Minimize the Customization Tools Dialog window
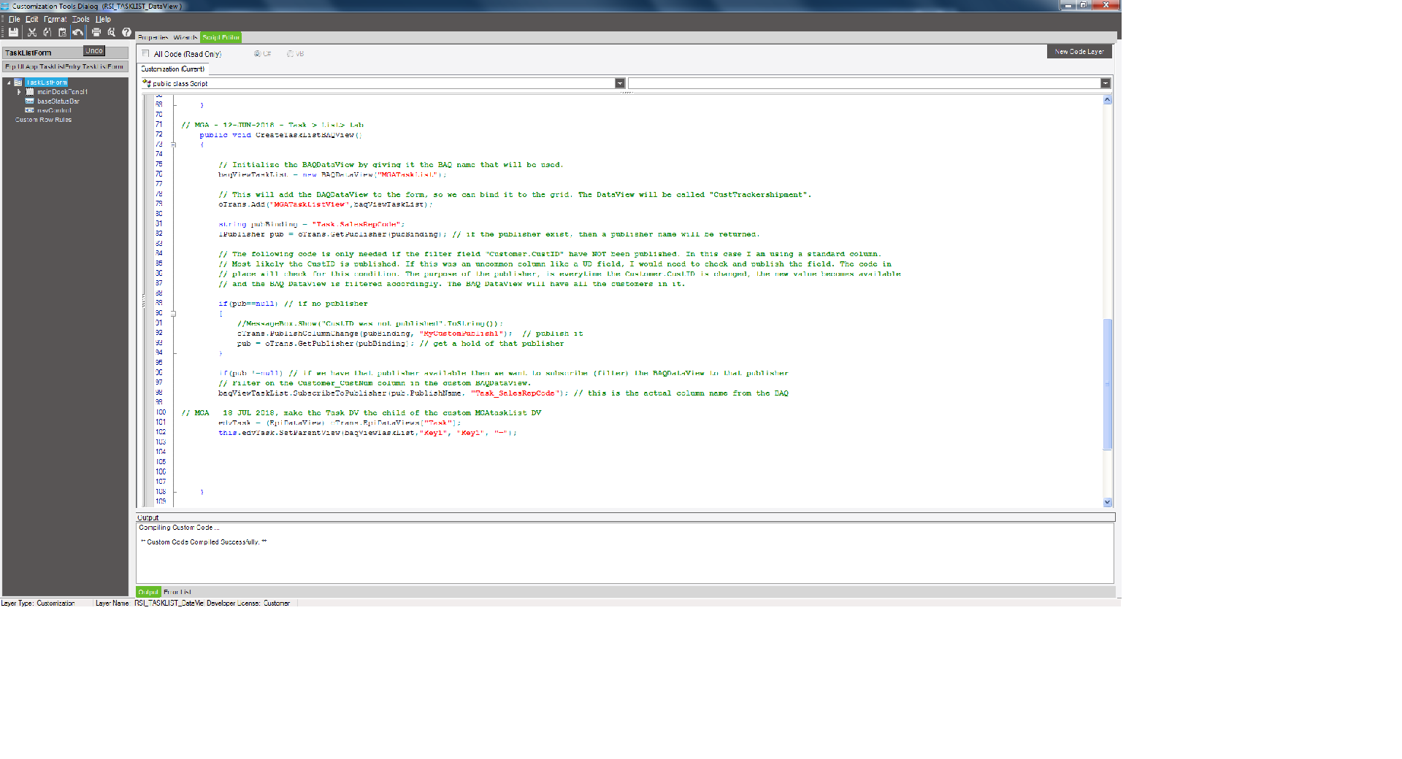1402x759 pixels. point(1068,5)
